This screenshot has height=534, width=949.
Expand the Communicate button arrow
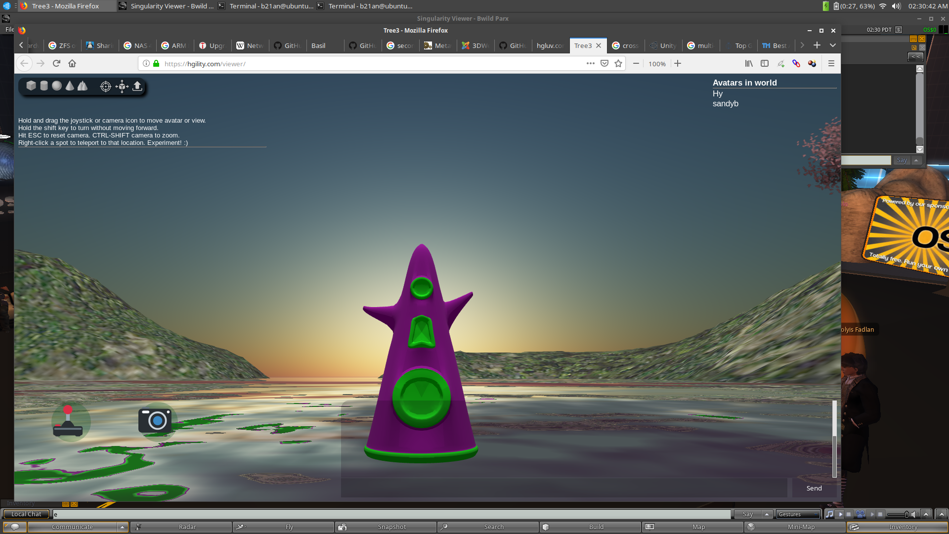point(122,527)
